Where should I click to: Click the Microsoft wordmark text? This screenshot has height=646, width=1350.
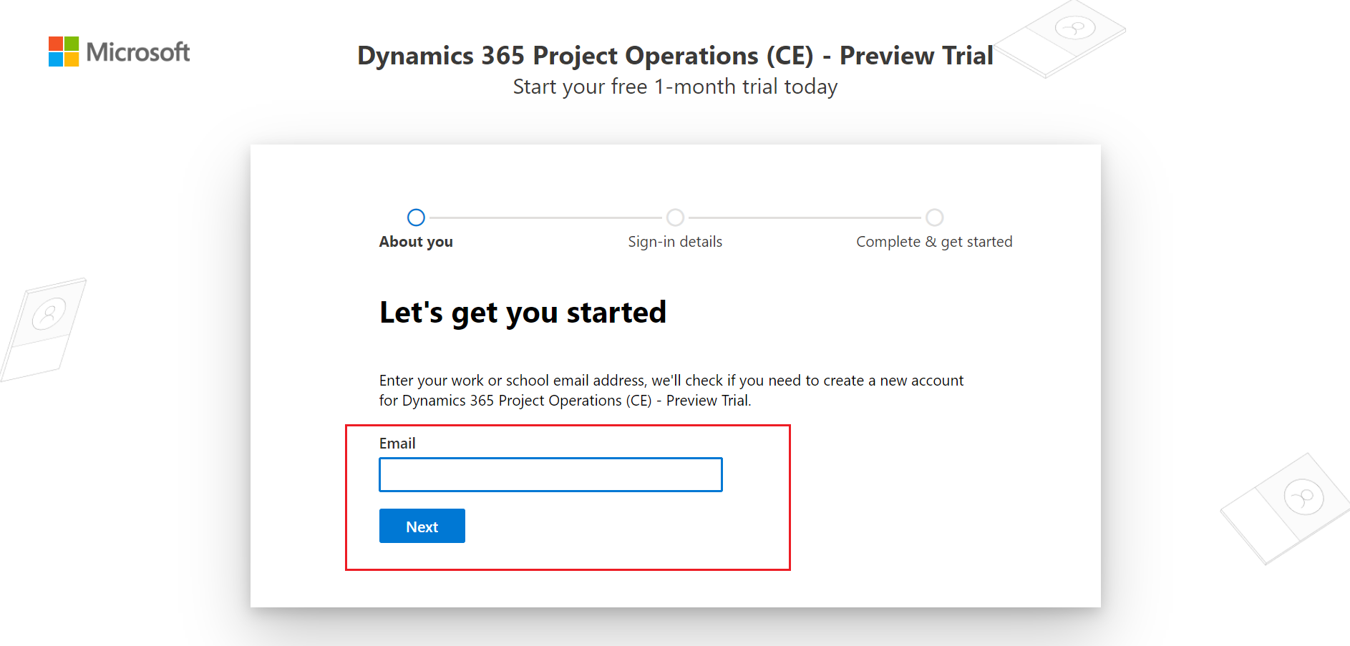coord(138,52)
